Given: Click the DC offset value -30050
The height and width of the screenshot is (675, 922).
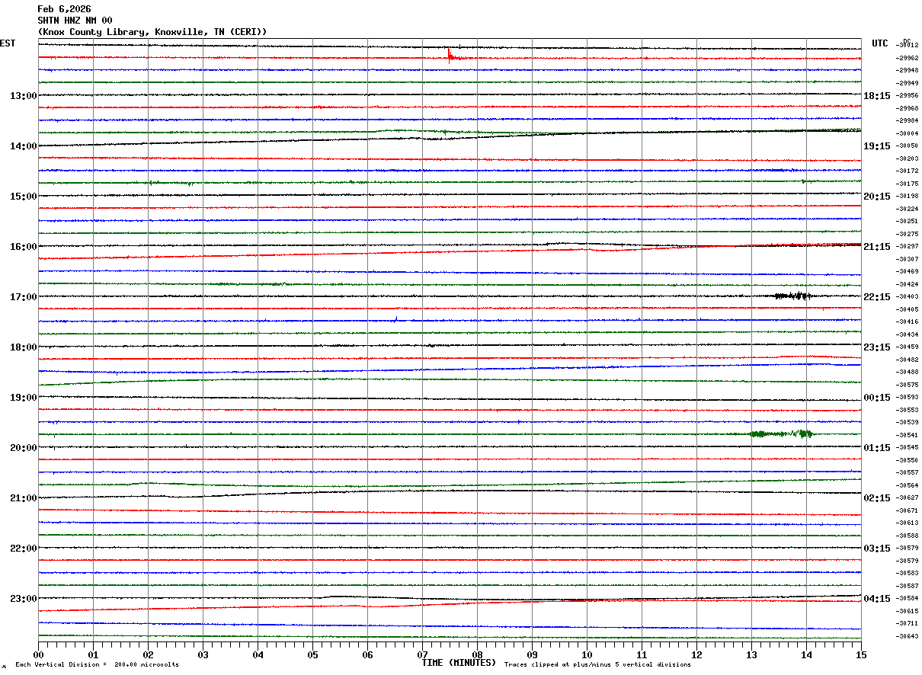Looking at the screenshot, I should 908,146.
